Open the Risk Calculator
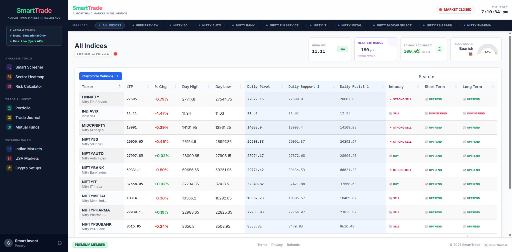 (x=29, y=86)
